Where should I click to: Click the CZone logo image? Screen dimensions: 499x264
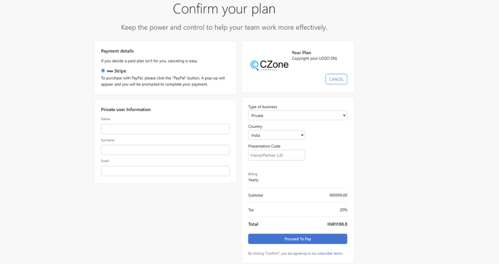click(269, 65)
